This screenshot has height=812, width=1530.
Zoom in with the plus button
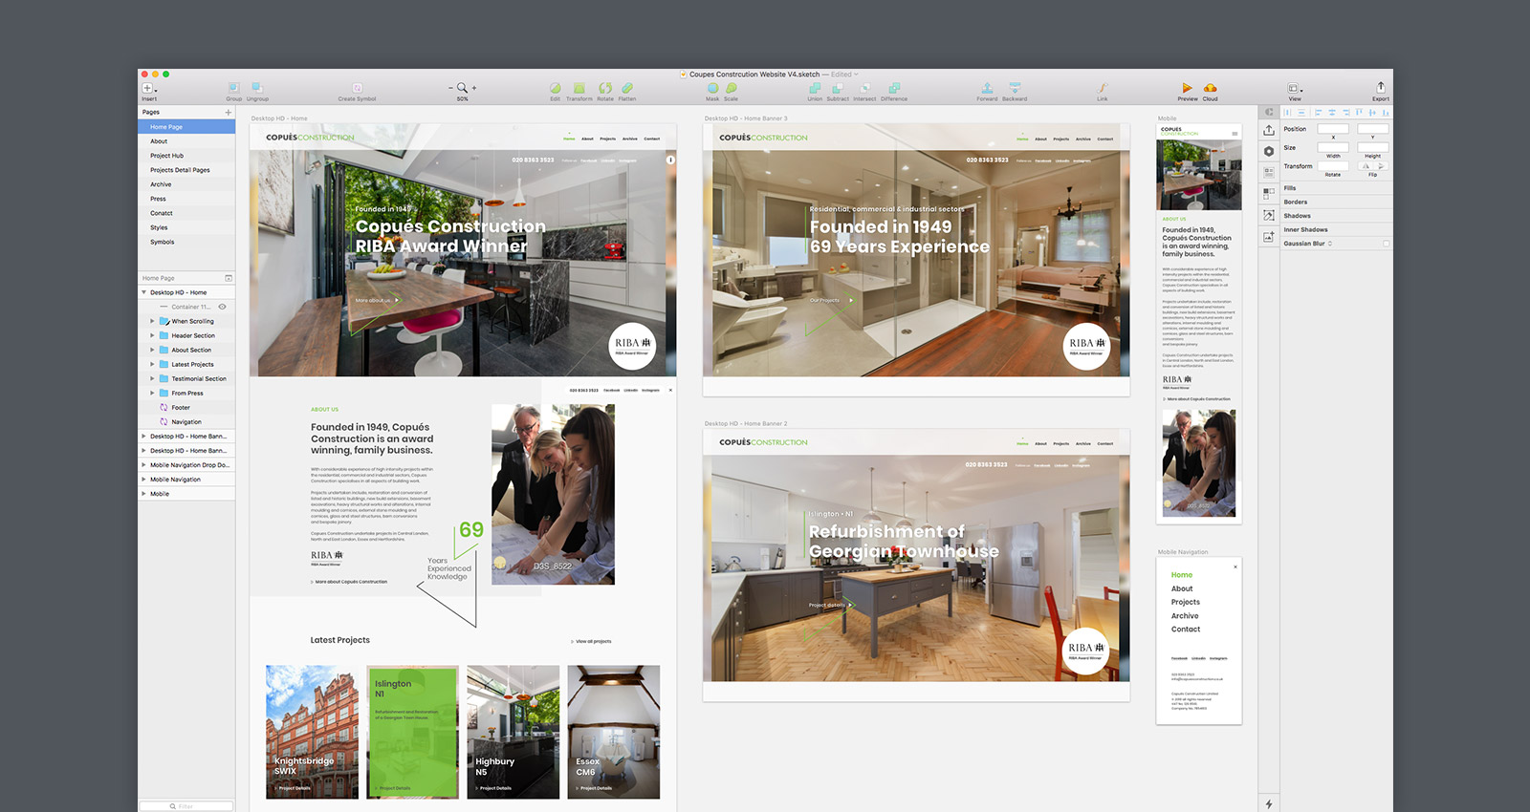point(474,88)
